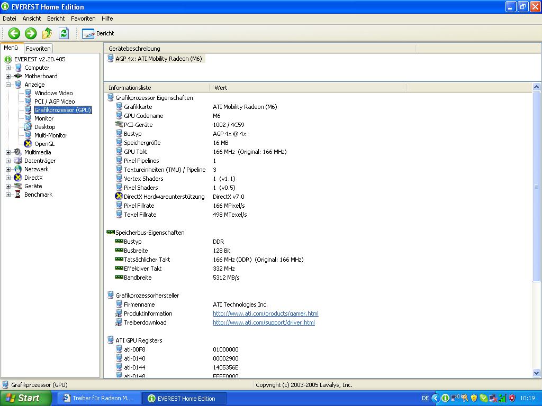542x406 pixels.
Task: Open the Ansicht menu
Action: 31,19
